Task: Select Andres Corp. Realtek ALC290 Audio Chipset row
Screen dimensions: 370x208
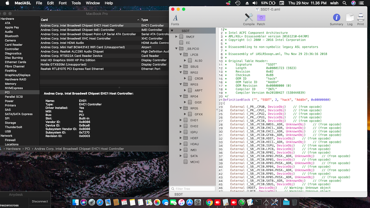Action: [104, 51]
